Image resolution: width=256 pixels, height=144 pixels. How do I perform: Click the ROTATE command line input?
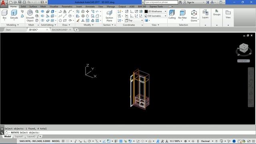(x=130, y=132)
